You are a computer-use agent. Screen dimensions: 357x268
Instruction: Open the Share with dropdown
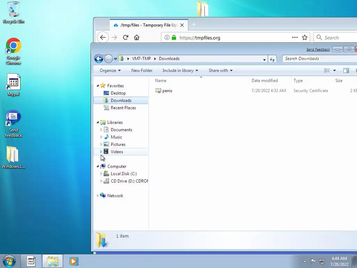221,70
